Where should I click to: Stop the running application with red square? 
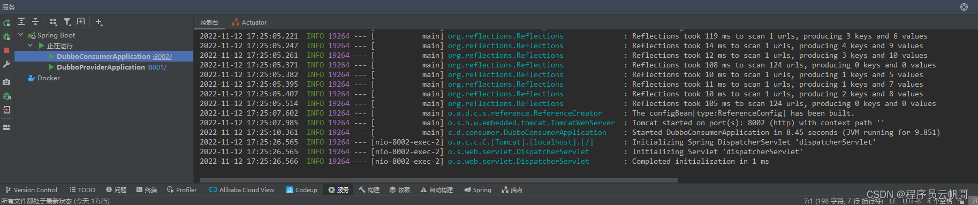(6, 50)
